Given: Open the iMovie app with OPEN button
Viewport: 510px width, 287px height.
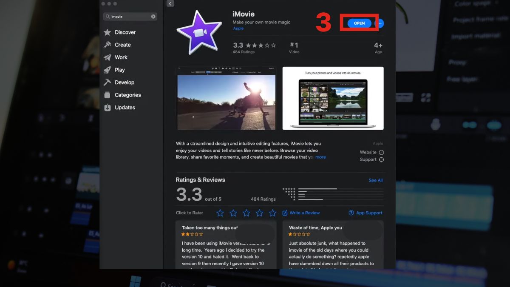Looking at the screenshot, I should [359, 23].
